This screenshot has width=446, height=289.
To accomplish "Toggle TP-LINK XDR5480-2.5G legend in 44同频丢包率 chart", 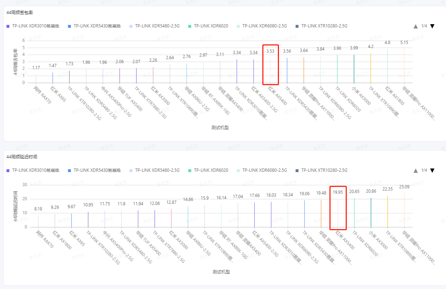I will tap(154, 26).
